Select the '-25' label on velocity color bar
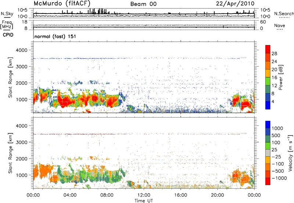 [x=277, y=156]
